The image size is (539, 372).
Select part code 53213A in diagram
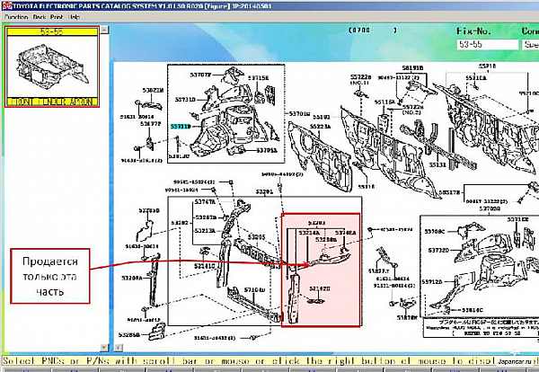pos(205,231)
